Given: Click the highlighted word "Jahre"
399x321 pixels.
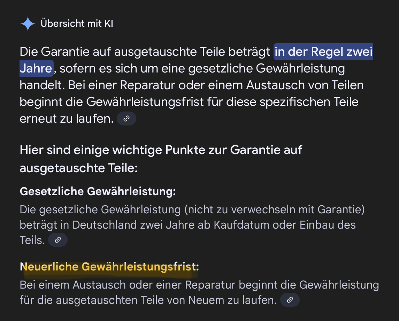Looking at the screenshot, I should (x=36, y=68).
